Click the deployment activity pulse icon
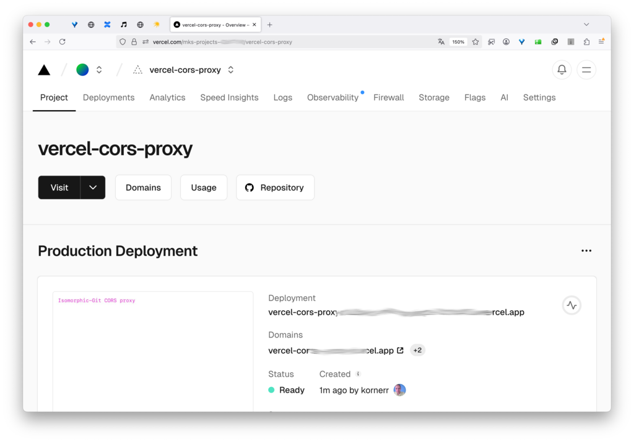 [571, 305]
